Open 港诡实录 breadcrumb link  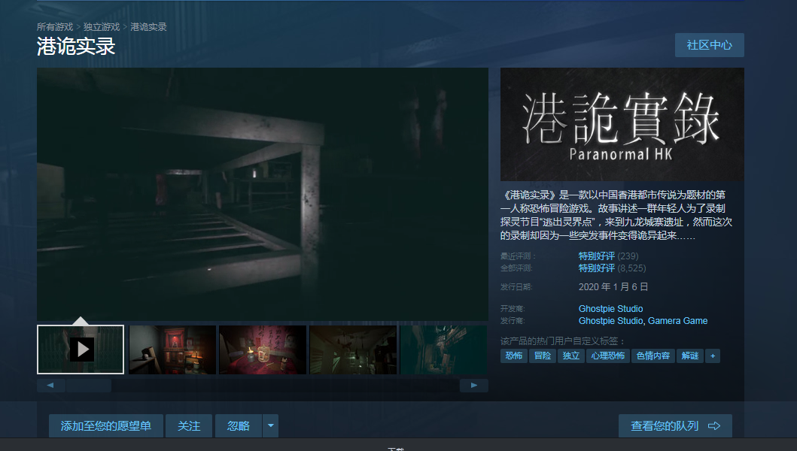point(148,27)
